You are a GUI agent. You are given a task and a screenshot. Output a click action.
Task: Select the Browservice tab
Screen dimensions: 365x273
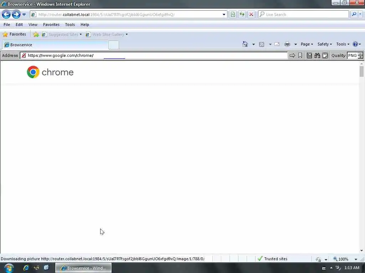(55, 45)
